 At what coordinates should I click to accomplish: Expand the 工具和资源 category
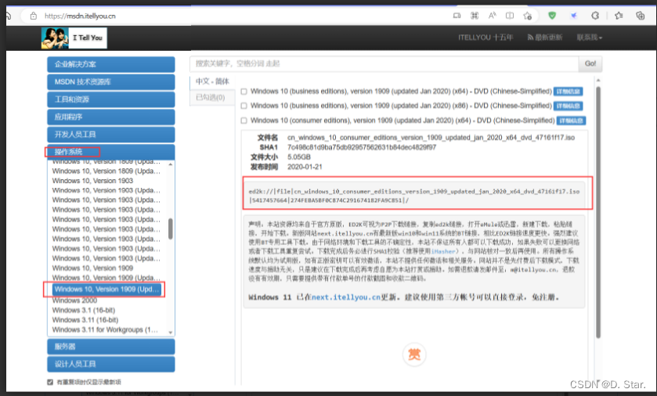tap(111, 99)
